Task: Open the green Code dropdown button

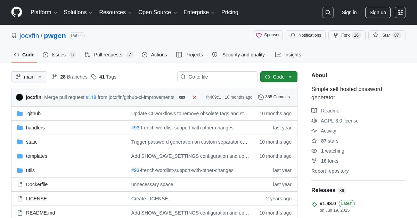Action: tap(279, 77)
